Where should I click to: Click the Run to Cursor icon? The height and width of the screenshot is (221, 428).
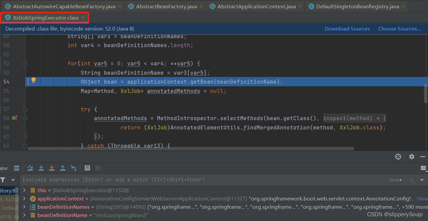pos(74,168)
